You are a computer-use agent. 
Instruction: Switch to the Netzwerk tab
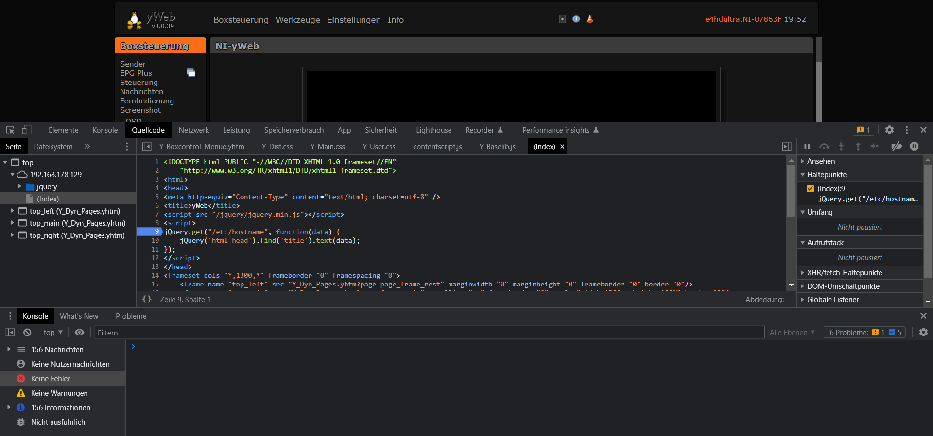pyautogui.click(x=193, y=130)
